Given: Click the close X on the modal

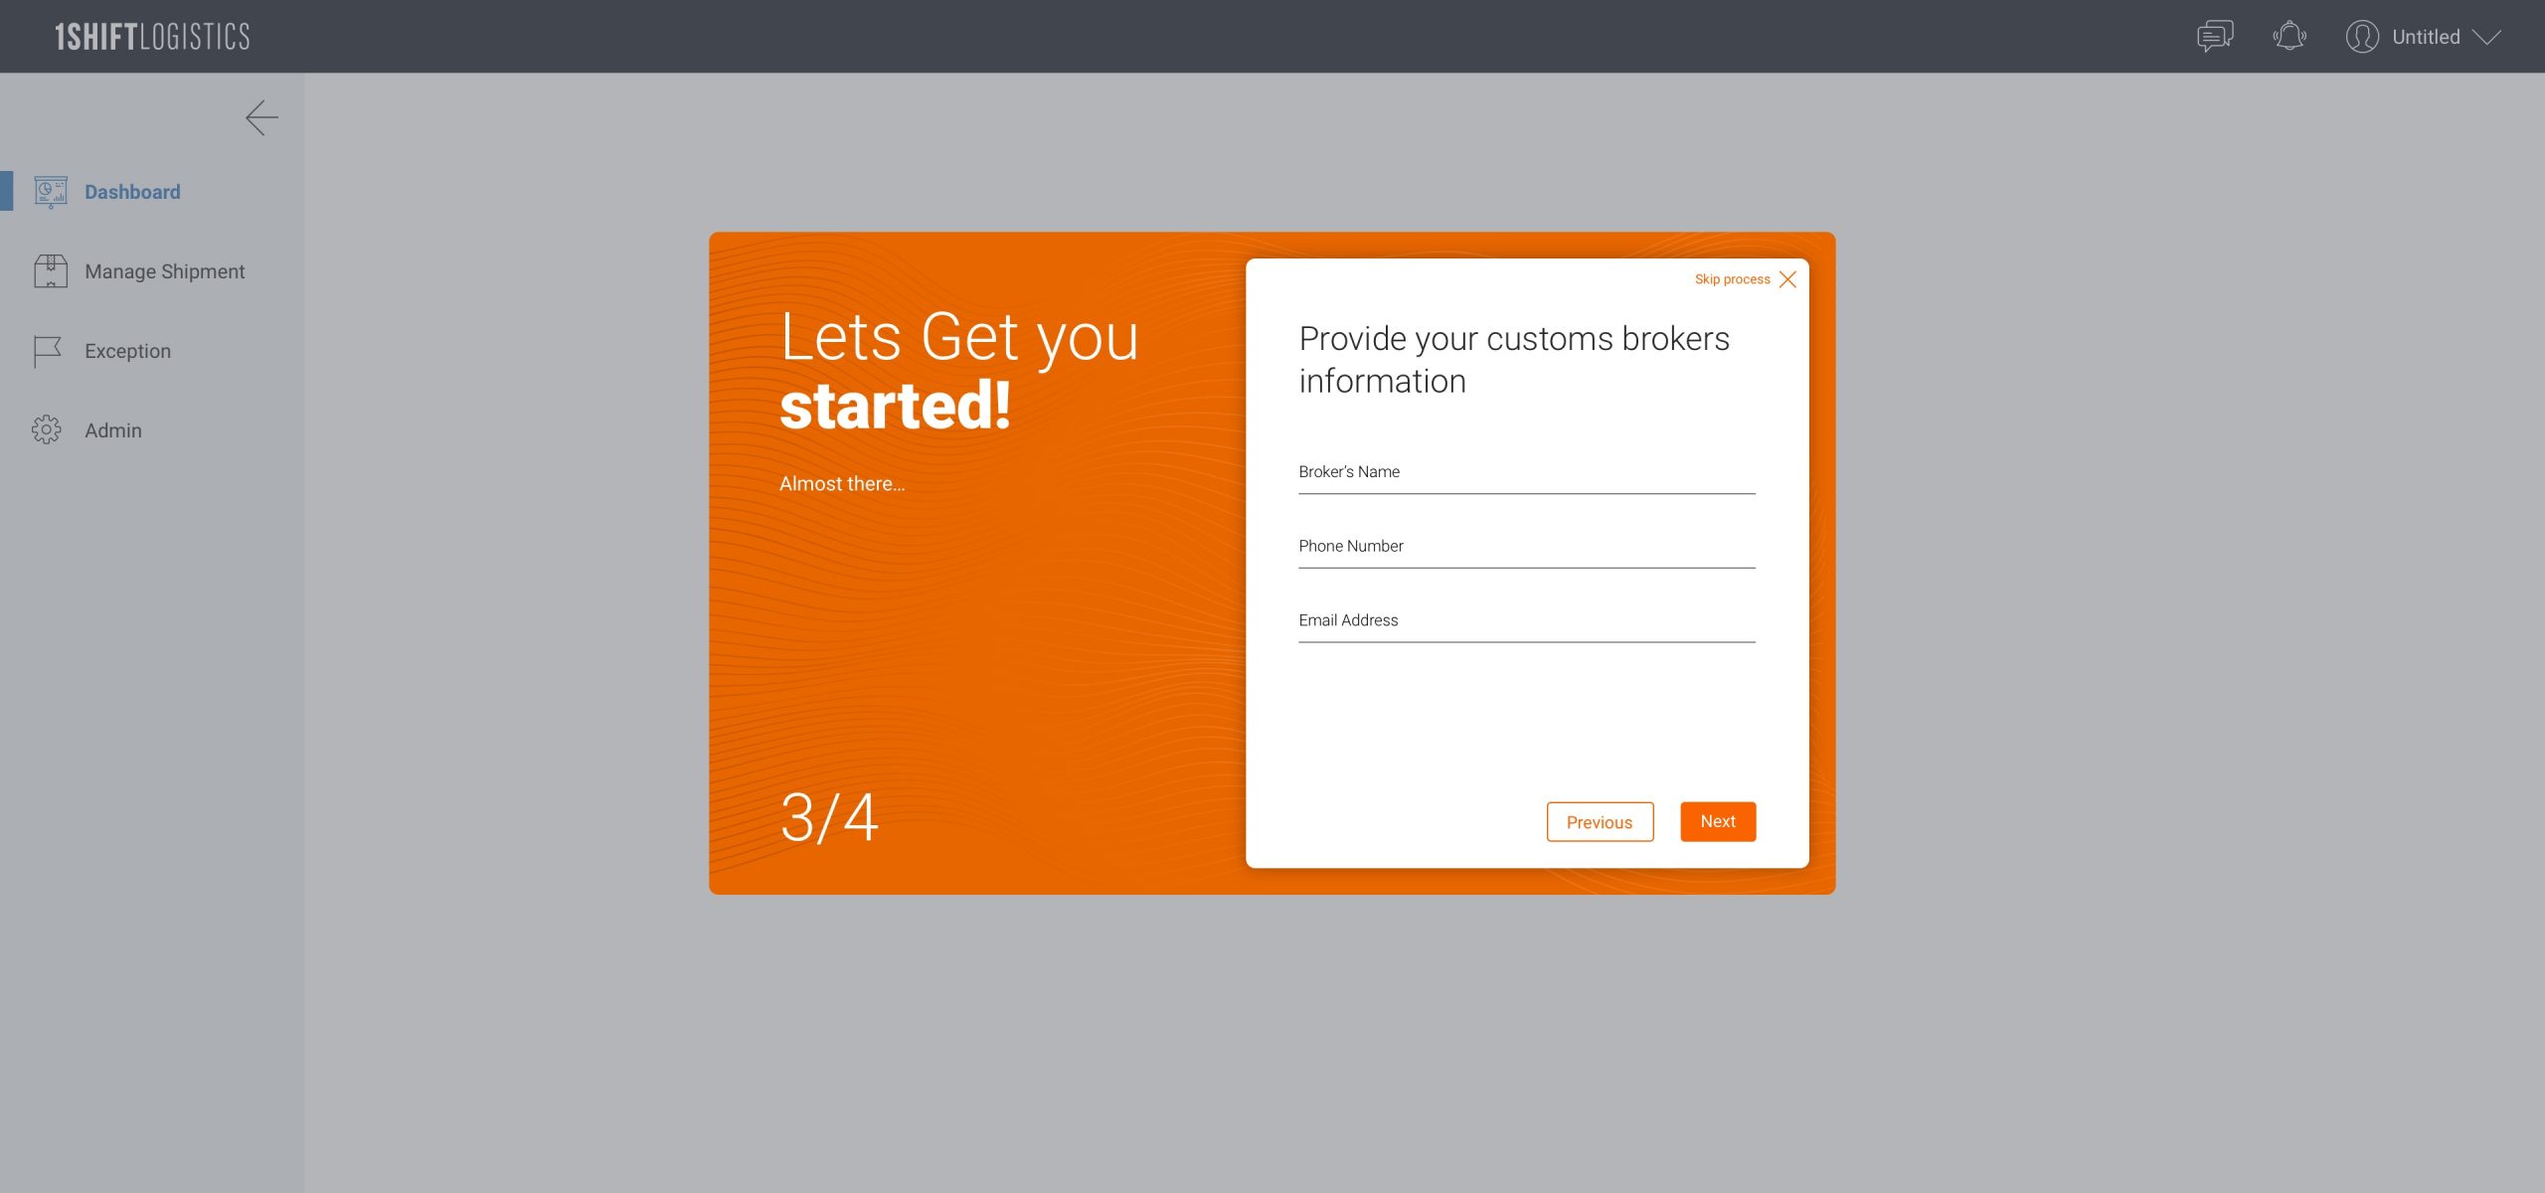Looking at the screenshot, I should [1787, 277].
